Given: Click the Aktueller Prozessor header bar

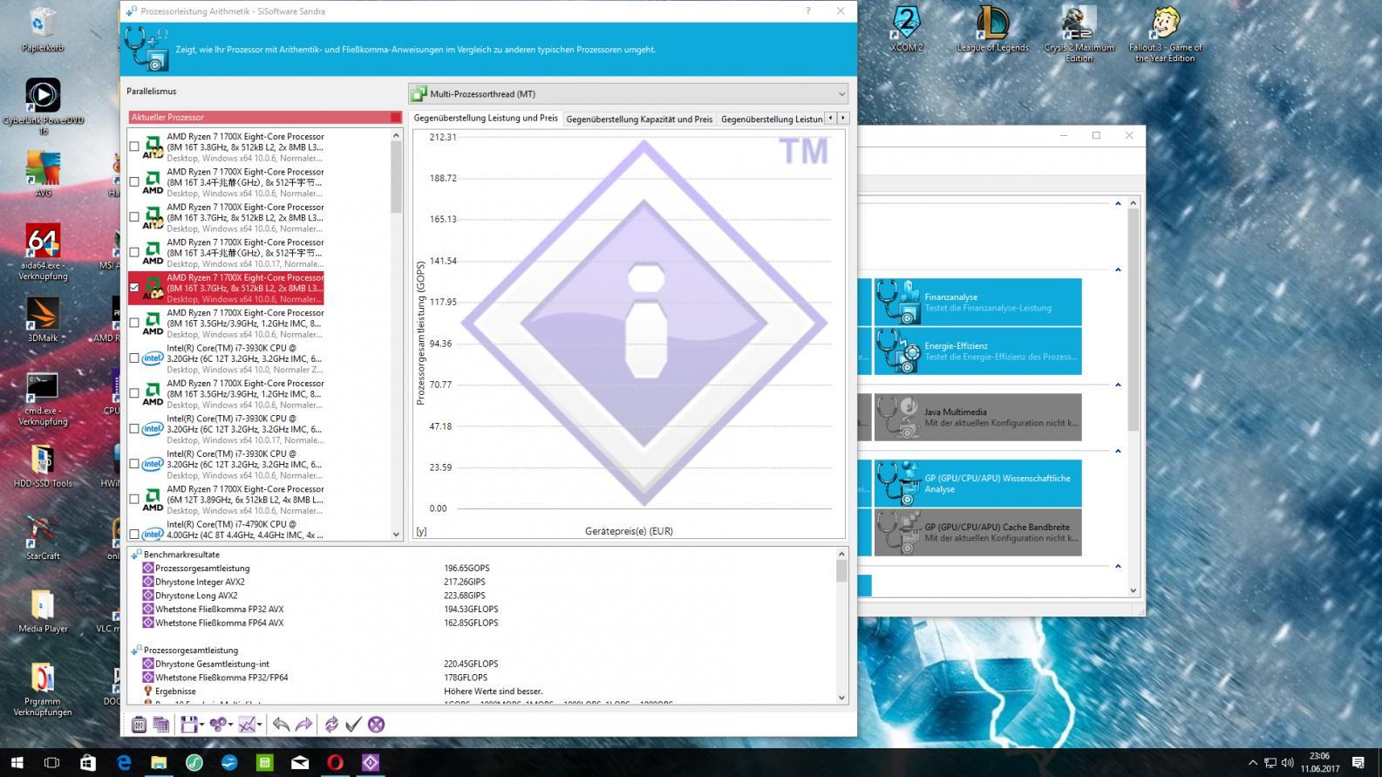Looking at the screenshot, I should point(265,117).
